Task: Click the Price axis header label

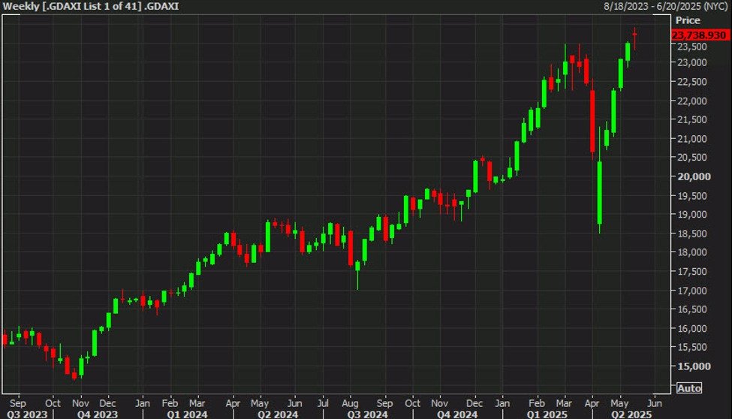Action: click(688, 20)
